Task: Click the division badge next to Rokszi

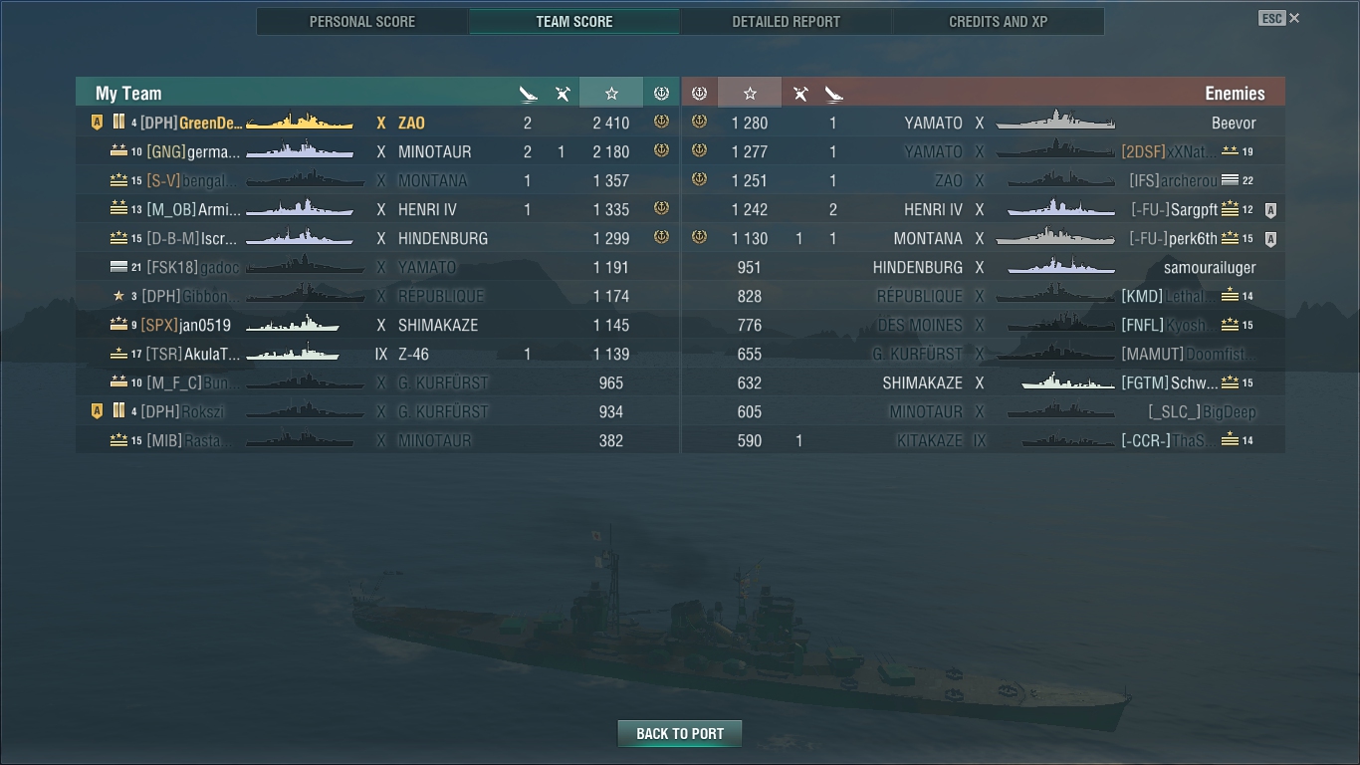Action: point(97,411)
